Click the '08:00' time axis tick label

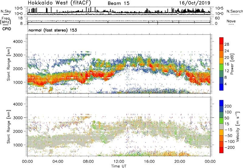point(88,162)
